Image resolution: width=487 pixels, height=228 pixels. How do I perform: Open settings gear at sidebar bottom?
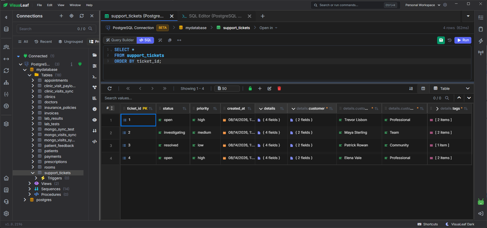pos(6,213)
